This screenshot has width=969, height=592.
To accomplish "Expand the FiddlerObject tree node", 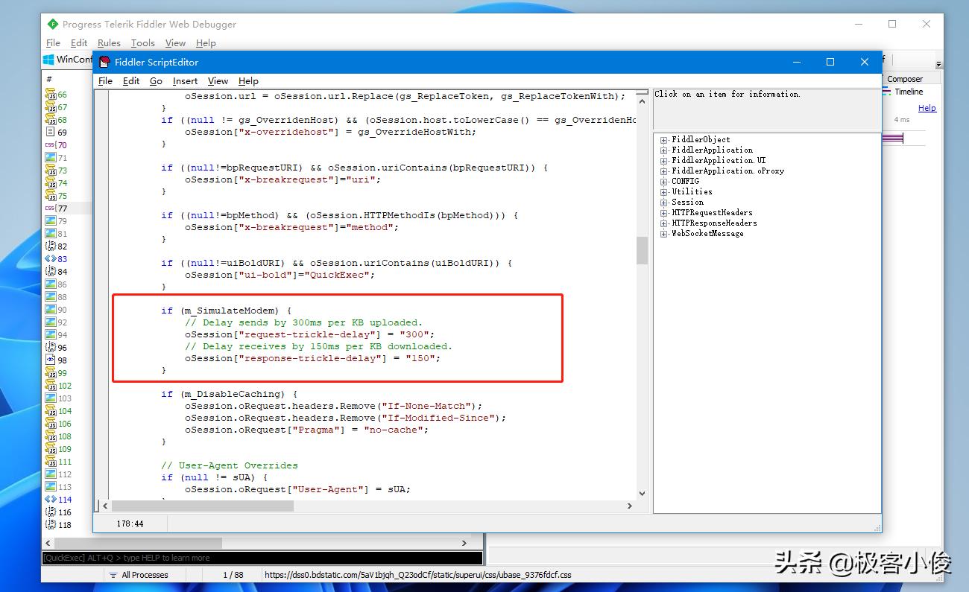I will pos(663,140).
